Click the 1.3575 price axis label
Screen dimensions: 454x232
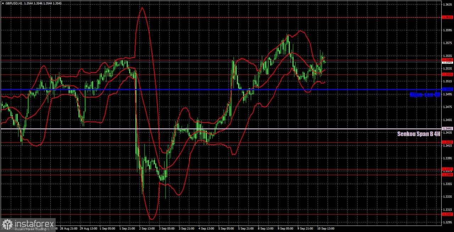[x=447, y=43]
